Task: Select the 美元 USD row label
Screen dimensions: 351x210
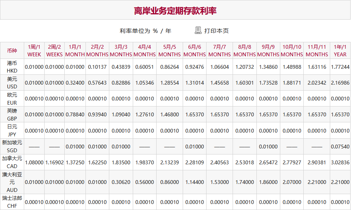Action: [12, 83]
